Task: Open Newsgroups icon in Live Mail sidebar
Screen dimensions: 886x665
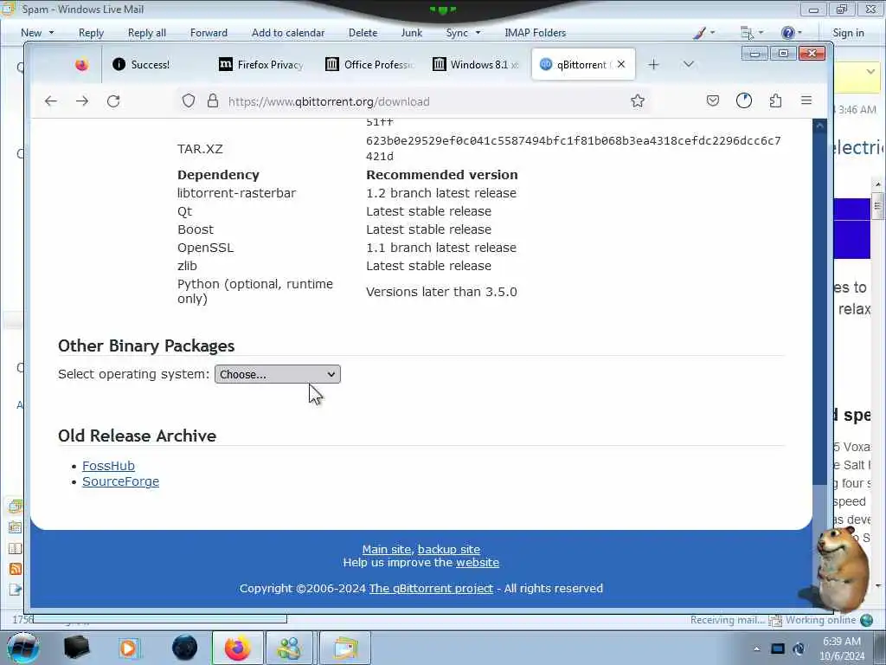Action: click(x=16, y=590)
